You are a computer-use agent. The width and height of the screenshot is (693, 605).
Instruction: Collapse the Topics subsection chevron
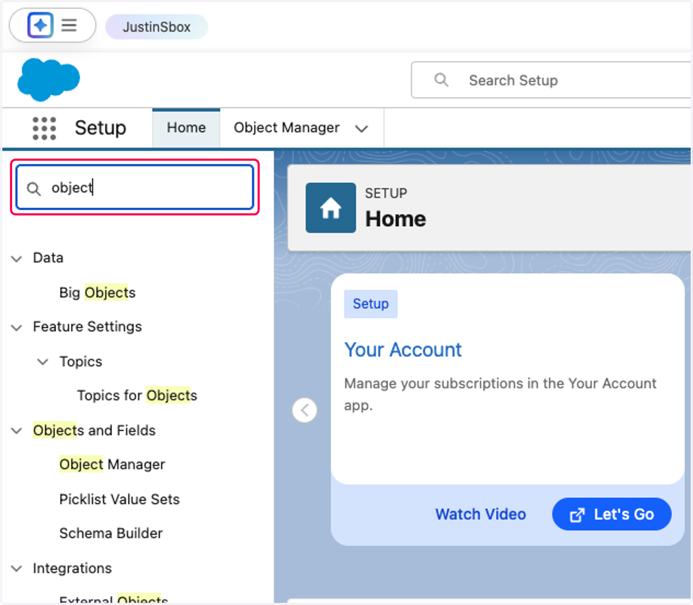[x=43, y=362]
